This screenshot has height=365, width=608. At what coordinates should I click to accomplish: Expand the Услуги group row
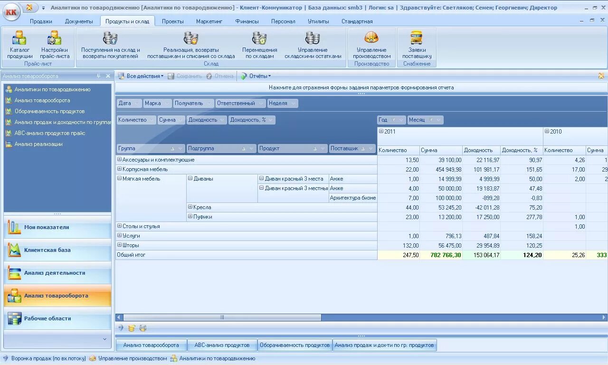coord(119,236)
